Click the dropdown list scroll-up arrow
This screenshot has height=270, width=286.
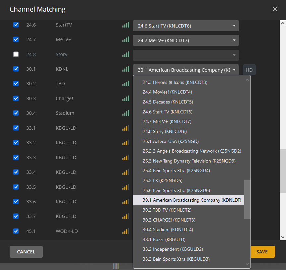tap(247, 80)
